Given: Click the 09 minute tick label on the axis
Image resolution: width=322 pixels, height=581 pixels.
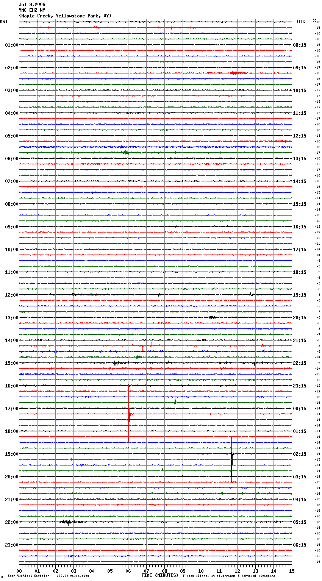Looking at the screenshot, I should [183, 571].
